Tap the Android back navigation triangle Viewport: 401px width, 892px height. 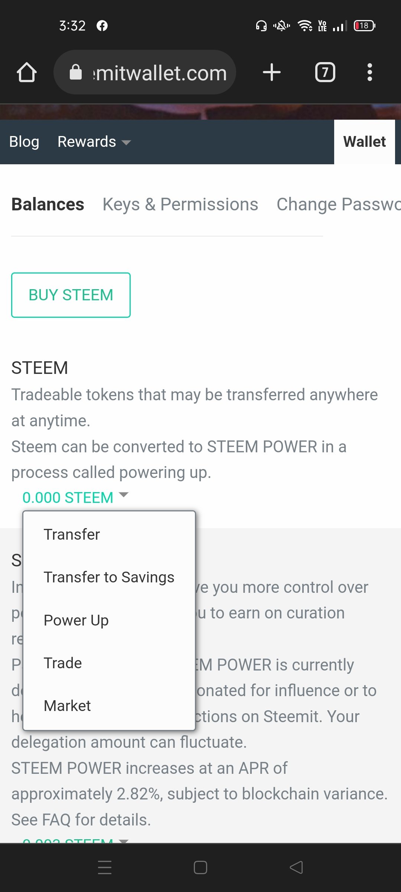click(x=296, y=867)
